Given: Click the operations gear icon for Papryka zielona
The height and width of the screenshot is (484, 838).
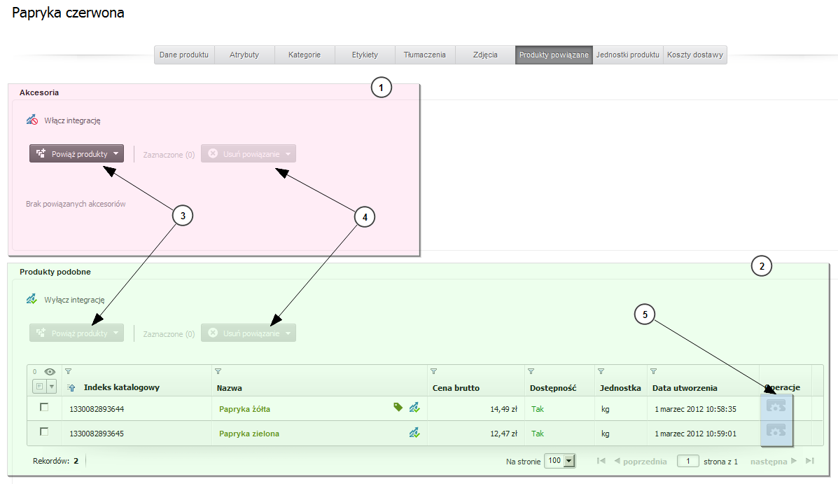Looking at the screenshot, I should pyautogui.click(x=776, y=430).
